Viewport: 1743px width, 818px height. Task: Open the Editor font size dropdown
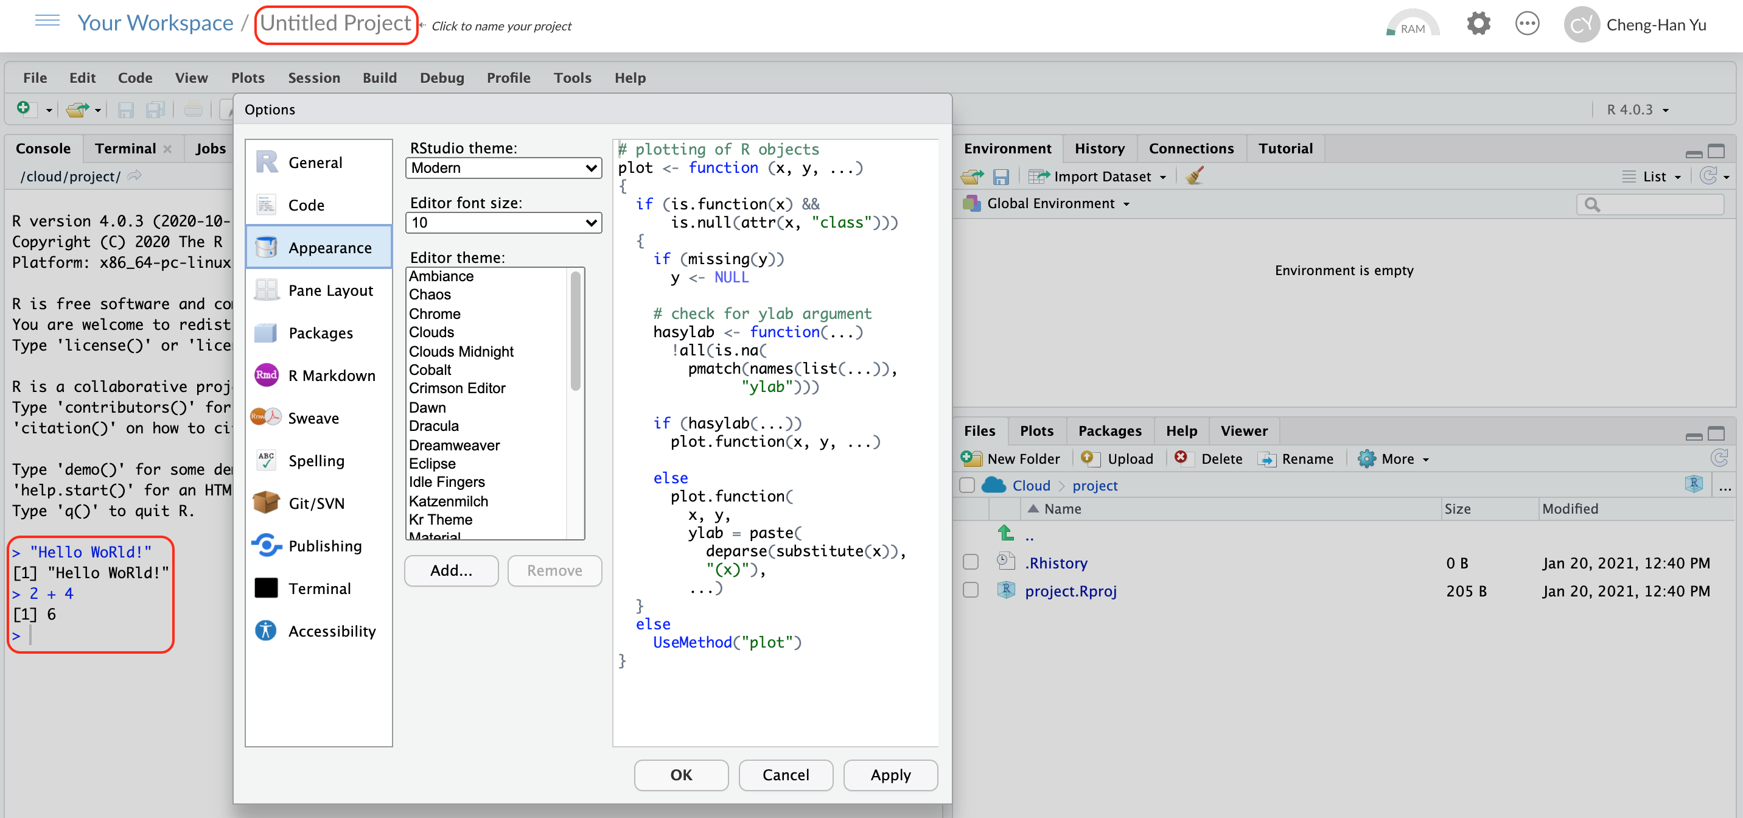[x=503, y=223]
